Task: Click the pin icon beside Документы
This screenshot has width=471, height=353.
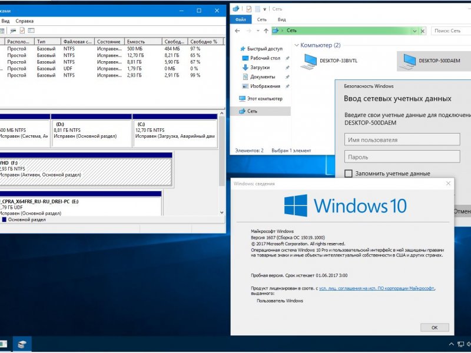Action: coord(287,77)
